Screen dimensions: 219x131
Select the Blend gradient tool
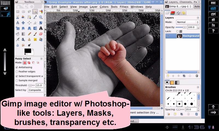(23, 34)
